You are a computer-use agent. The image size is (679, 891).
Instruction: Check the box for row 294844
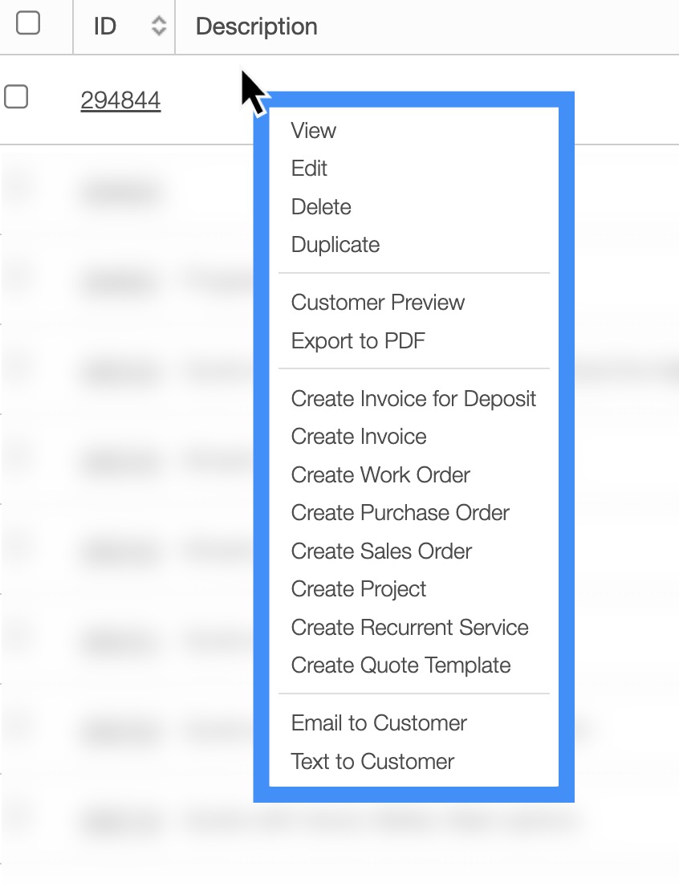[x=16, y=98]
